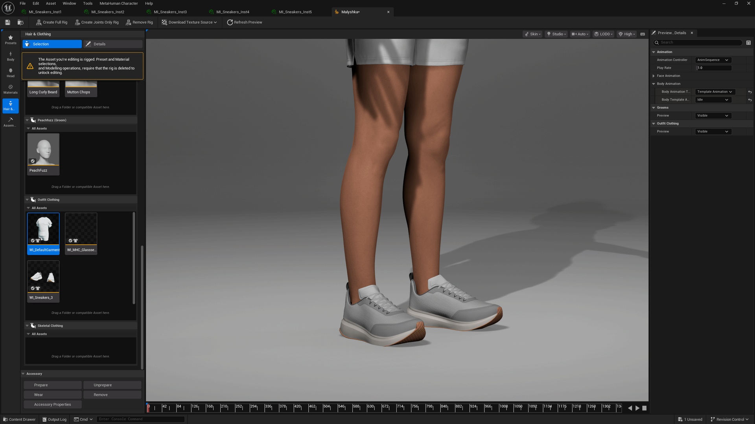Select the PeachFuzz groom thumbnail
755x424 pixels.
click(x=43, y=154)
